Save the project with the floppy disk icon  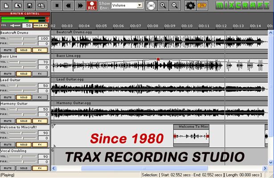[29, 5]
